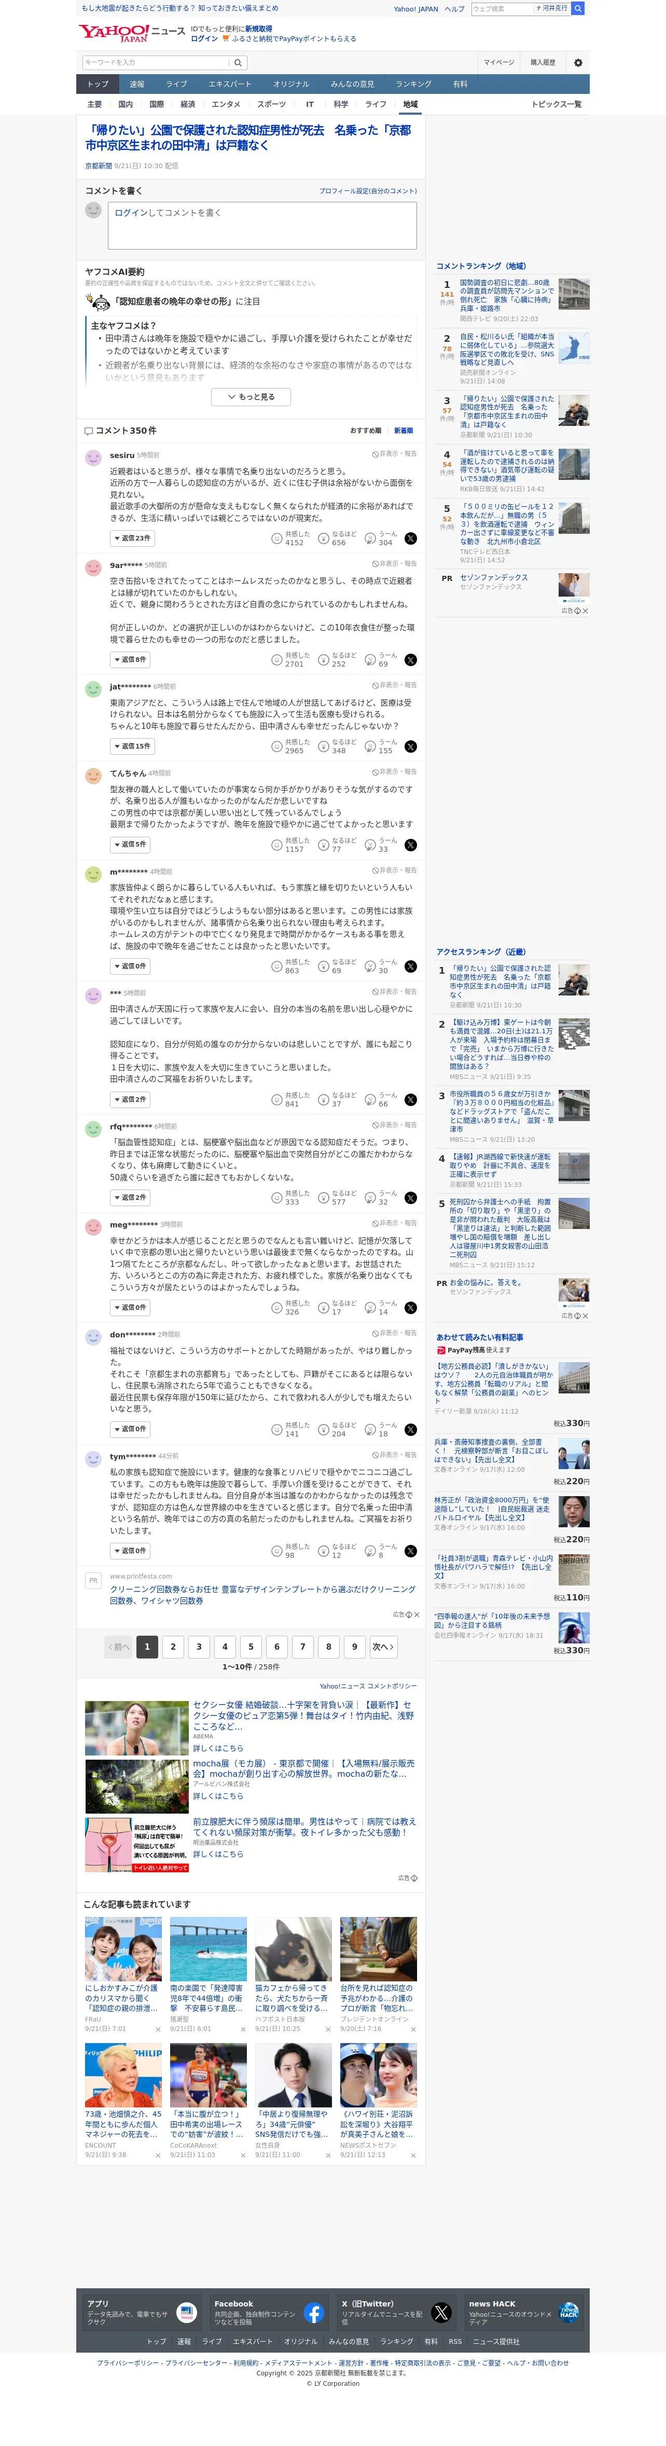Screen dimensions: 666x2446
Task: Hide or report てんちゃん's comment
Action: point(395,772)
